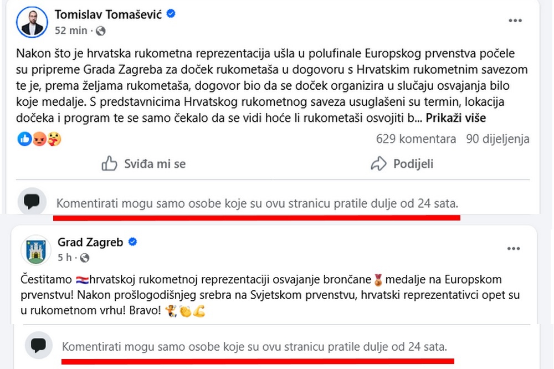
Task: Click the comment bubble icon on Grad Zagreb's post
Action: click(38, 345)
